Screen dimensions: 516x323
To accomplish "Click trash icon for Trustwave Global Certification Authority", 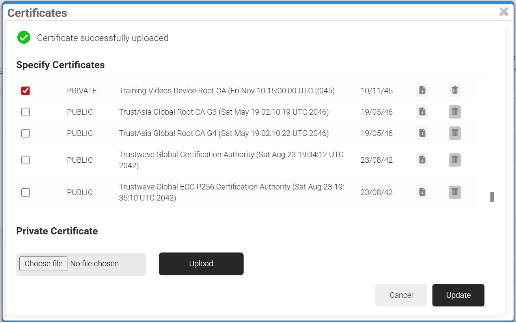I will pos(455,160).
